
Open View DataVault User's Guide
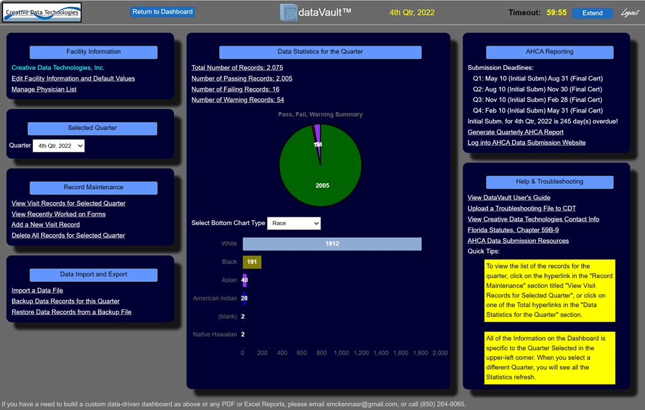(x=509, y=198)
